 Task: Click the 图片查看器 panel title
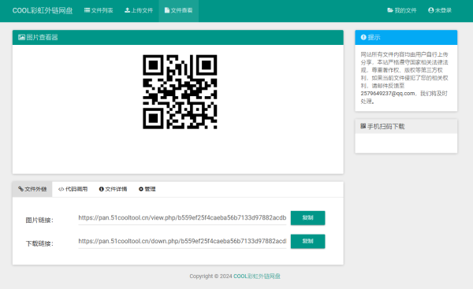point(42,37)
